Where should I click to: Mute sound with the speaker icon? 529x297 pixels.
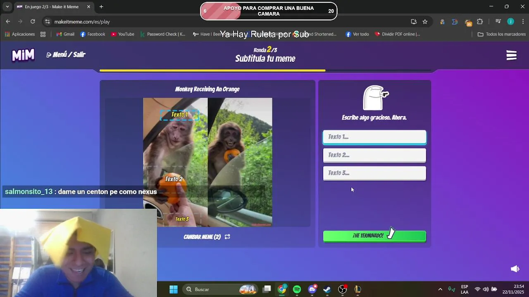coord(515,269)
